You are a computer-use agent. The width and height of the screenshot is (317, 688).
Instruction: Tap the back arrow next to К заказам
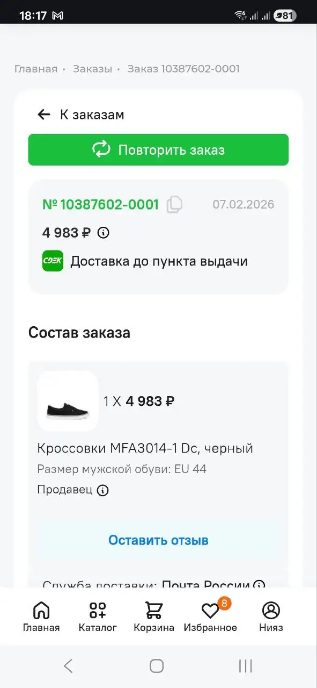[43, 114]
